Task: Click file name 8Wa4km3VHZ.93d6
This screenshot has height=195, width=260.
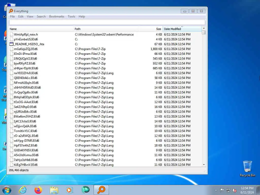Action: [x=27, y=116]
